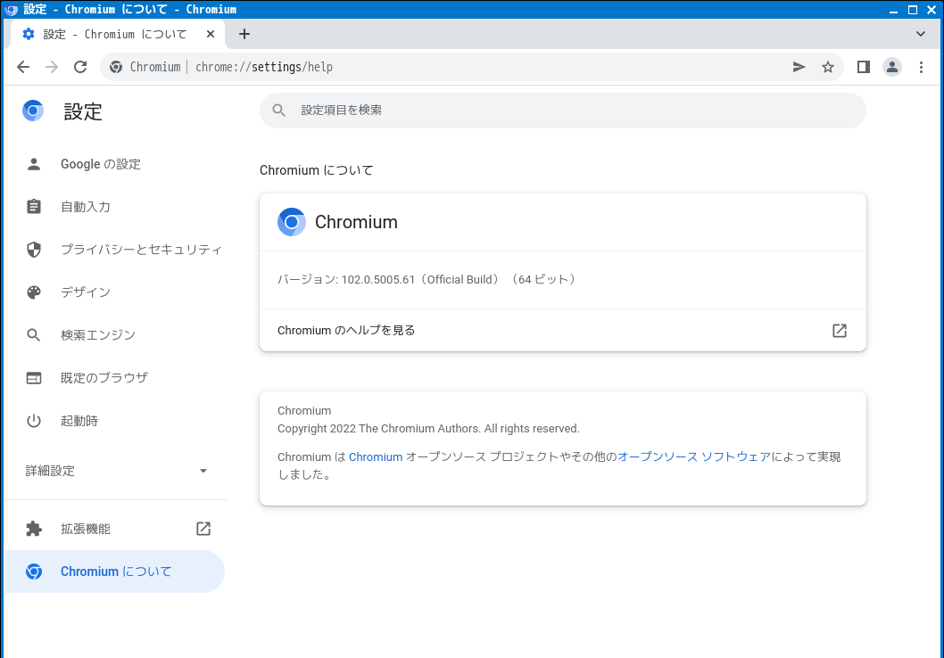Open 検索エンジン settings
The width and height of the screenshot is (944, 658).
[x=114, y=335]
